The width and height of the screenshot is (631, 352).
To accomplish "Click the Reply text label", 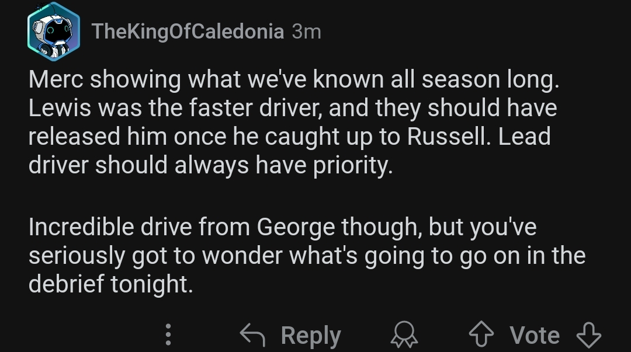I will [311, 336].
